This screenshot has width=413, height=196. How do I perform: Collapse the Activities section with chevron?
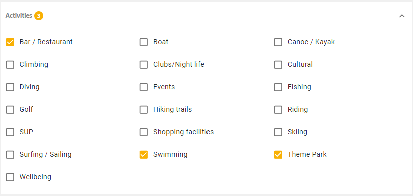click(402, 16)
